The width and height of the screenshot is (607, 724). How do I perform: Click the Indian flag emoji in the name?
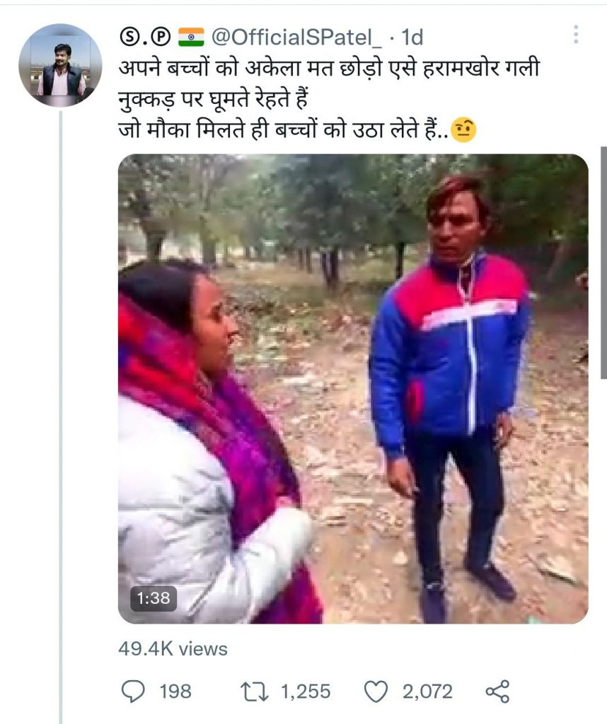pyautogui.click(x=191, y=37)
